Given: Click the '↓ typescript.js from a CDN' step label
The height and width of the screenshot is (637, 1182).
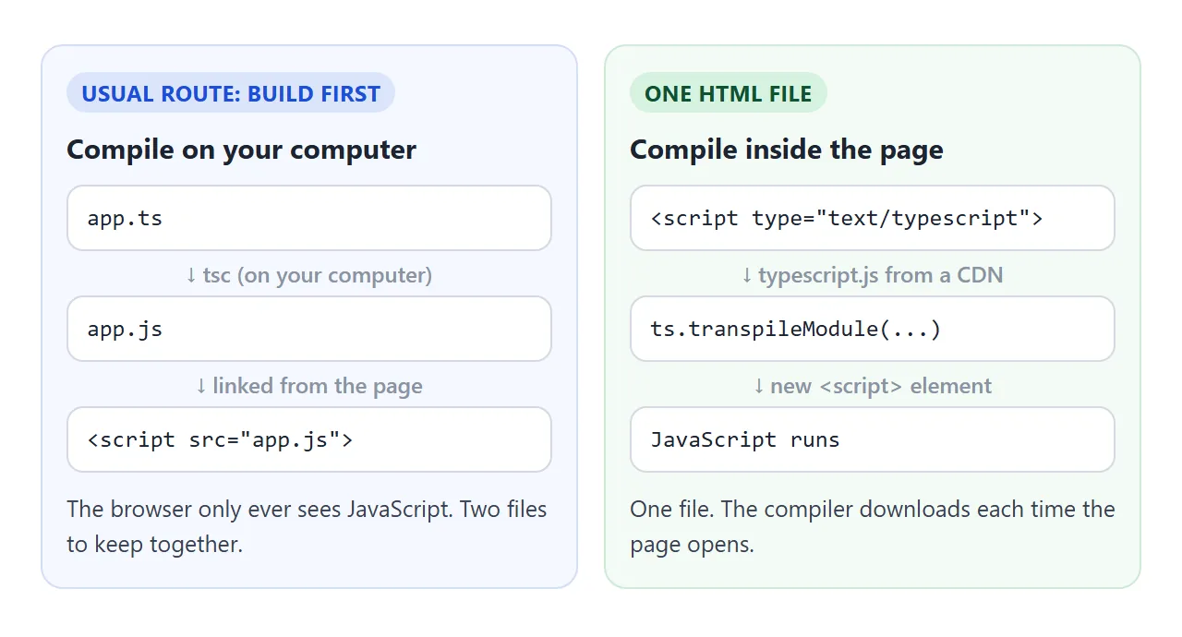Looking at the screenshot, I should [873, 274].
